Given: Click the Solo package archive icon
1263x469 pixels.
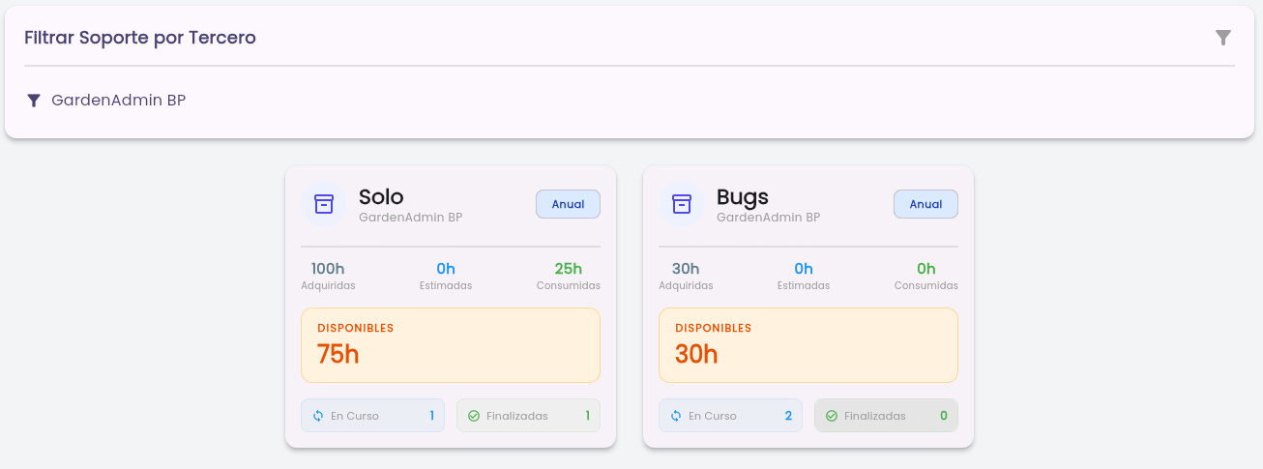Looking at the screenshot, I should pos(324,204).
